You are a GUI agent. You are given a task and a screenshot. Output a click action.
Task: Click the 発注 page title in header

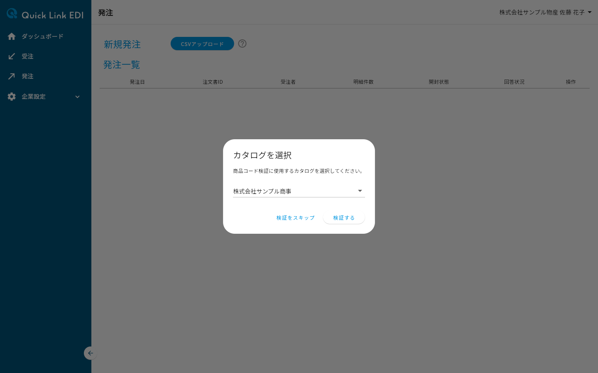click(105, 13)
